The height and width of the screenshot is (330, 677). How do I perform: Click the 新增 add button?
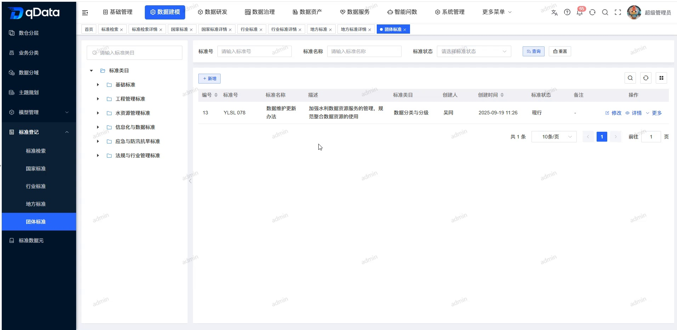click(x=210, y=79)
